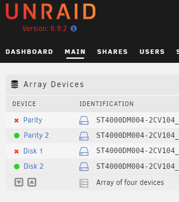Click the Parity 2 drive icon
Viewport: 179px width, 202px height.
click(84, 136)
